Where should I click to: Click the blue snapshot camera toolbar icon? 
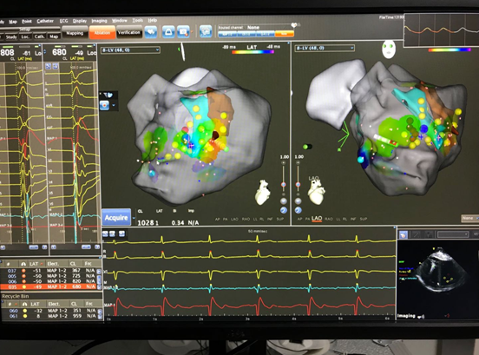click(x=183, y=32)
